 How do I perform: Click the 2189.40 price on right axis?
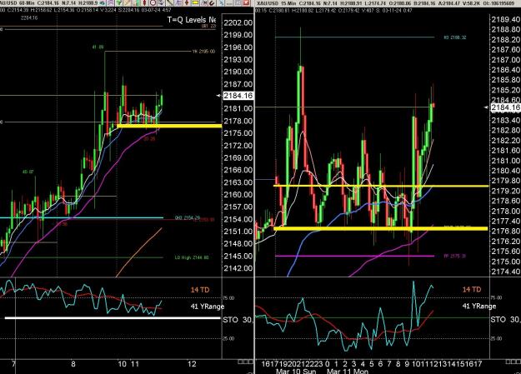506,19
